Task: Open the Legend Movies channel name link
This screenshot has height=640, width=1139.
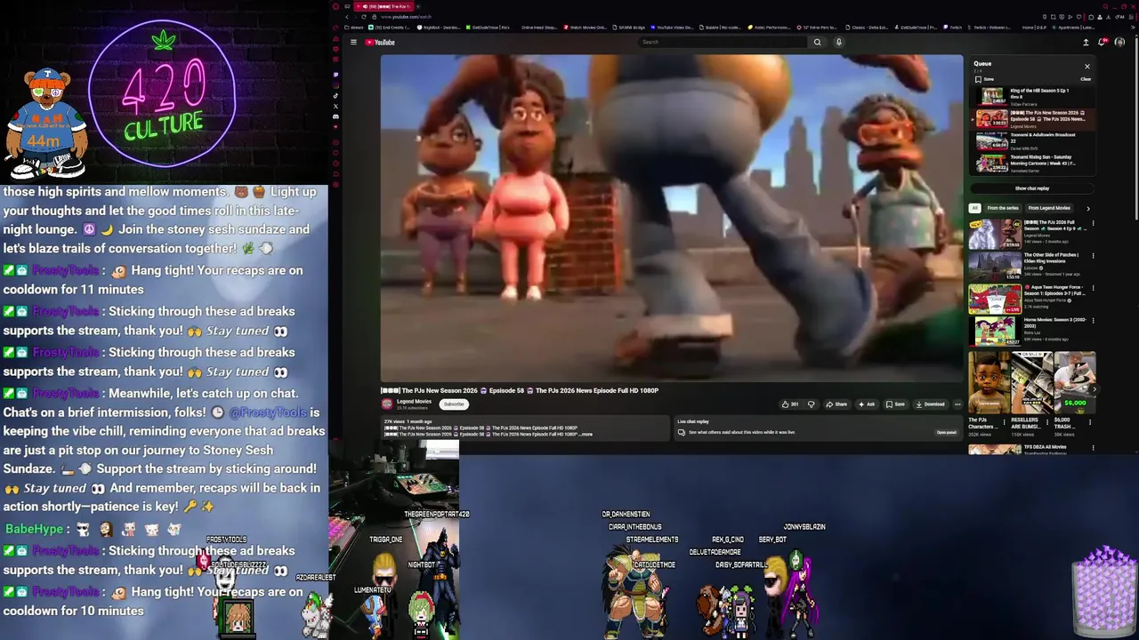Action: point(414,402)
